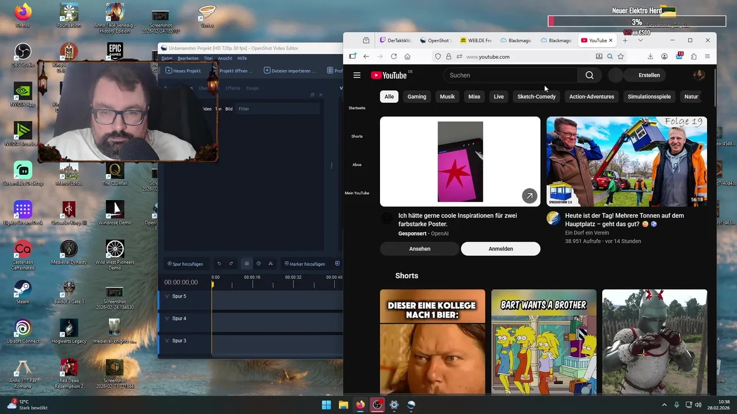Click Erstellen button on YouTube

tap(649, 75)
